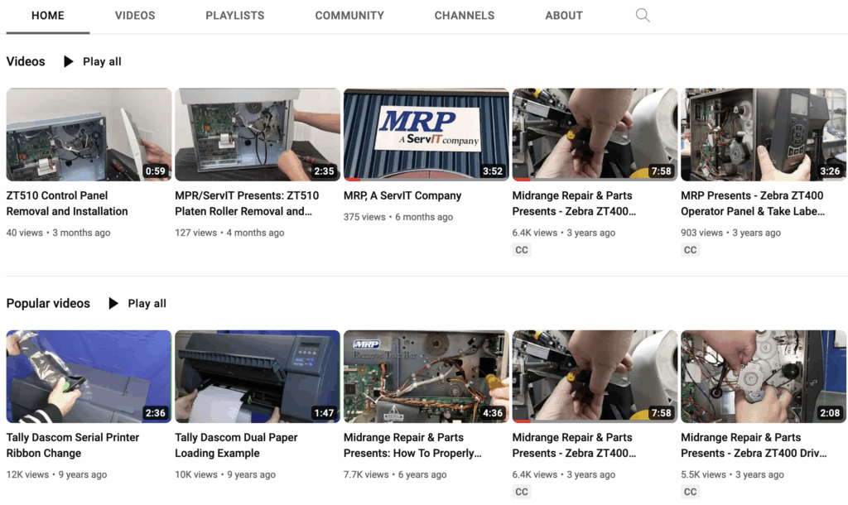This screenshot has width=848, height=505.
Task: Click the play icon beside Popular videos
Action: point(113,304)
